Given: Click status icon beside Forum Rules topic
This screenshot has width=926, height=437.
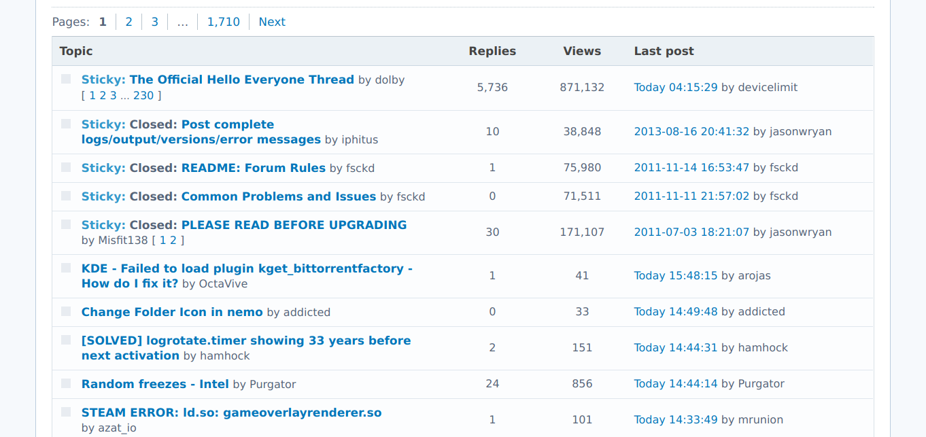Looking at the screenshot, I should coord(66,167).
